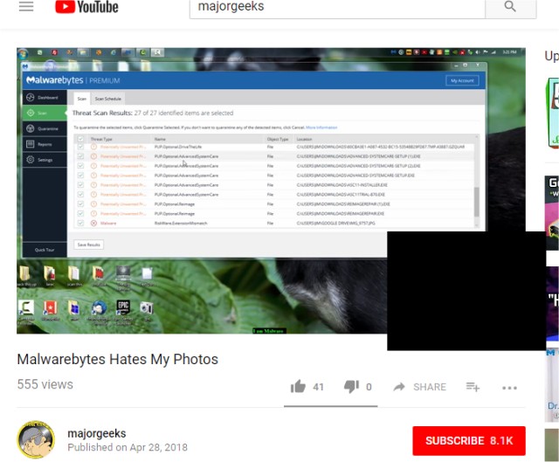Sort by Name column header

[160, 139]
